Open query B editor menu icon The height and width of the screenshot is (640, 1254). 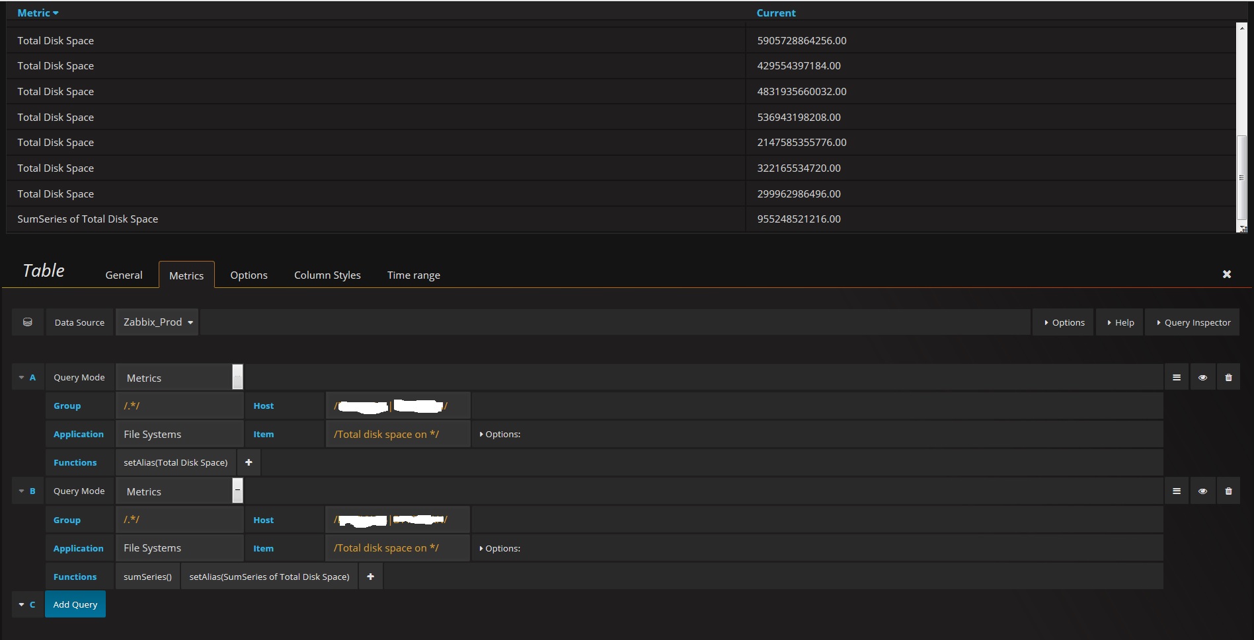tap(1176, 491)
